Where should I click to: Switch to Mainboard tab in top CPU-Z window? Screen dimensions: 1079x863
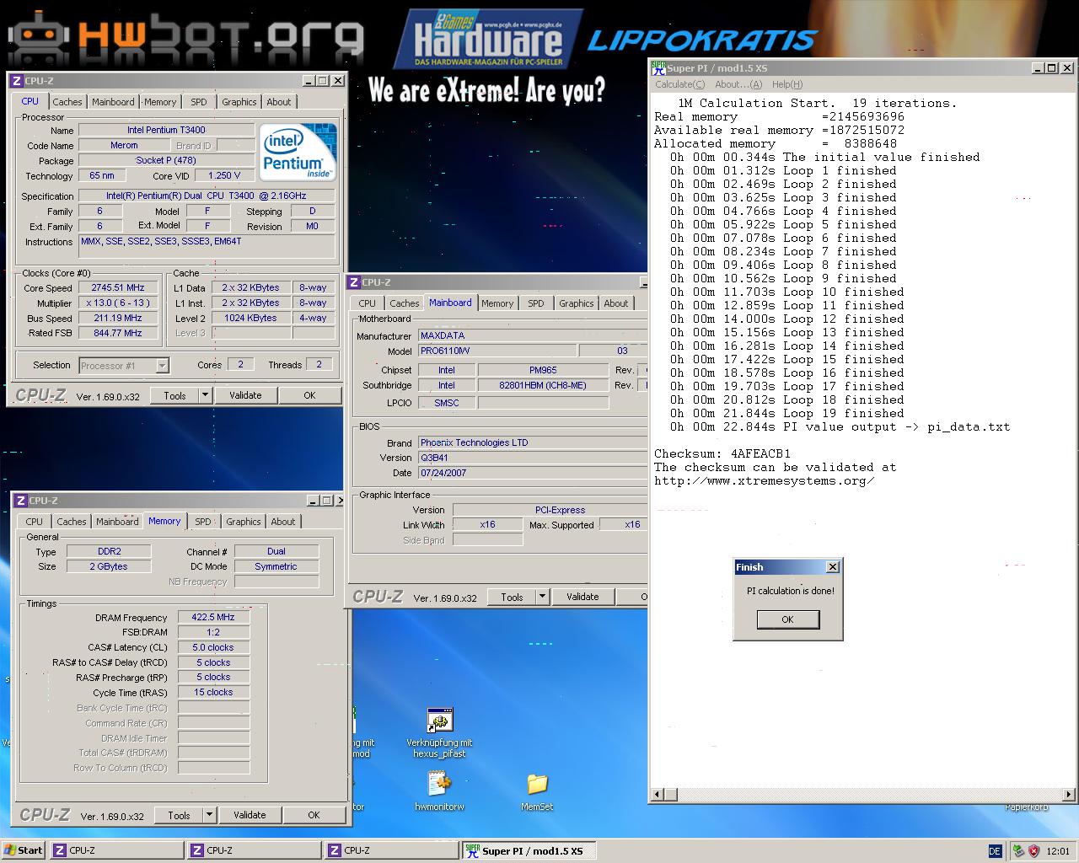tap(113, 102)
